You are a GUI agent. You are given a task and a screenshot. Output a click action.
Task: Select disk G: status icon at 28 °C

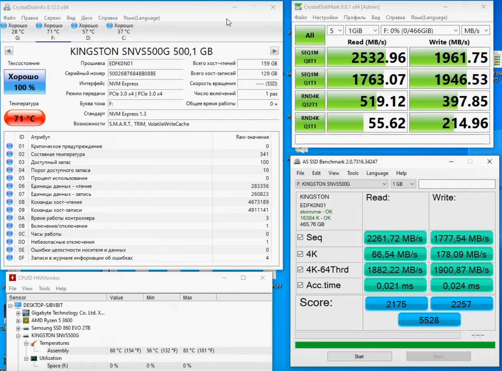tap(4, 25)
